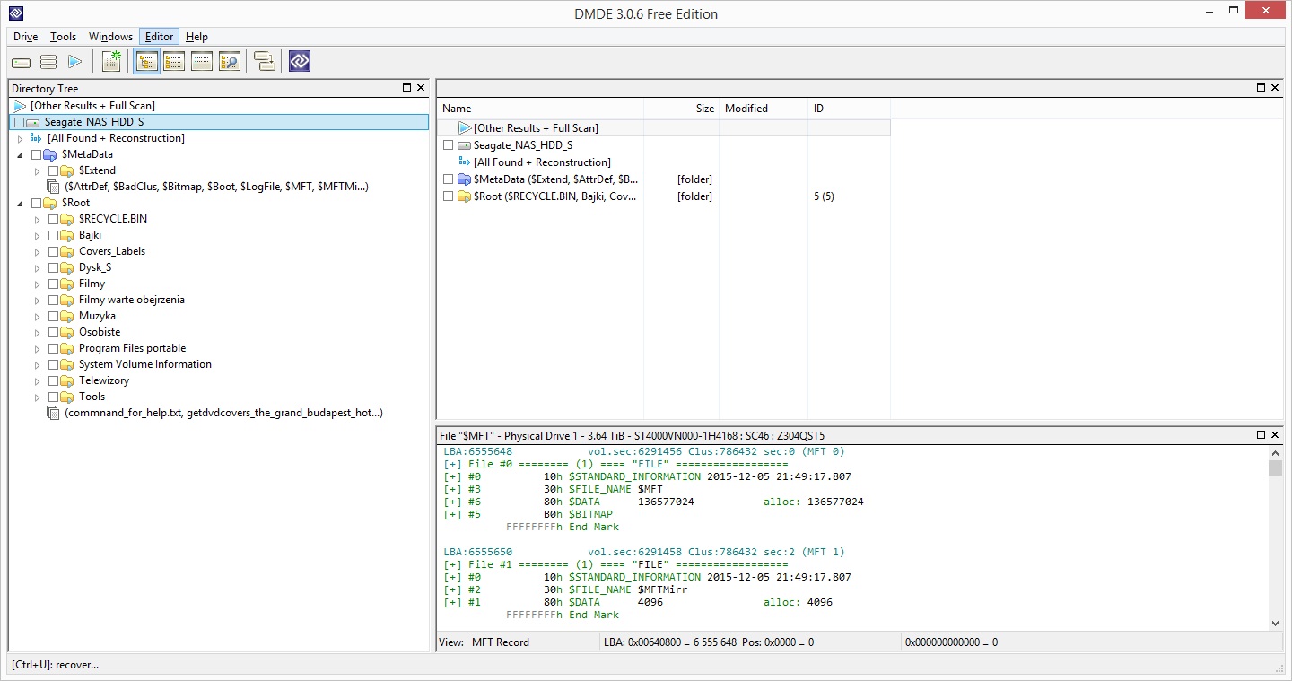Expand the Filmy warte obejrzenia folder
This screenshot has height=681, width=1292.
coord(37,300)
